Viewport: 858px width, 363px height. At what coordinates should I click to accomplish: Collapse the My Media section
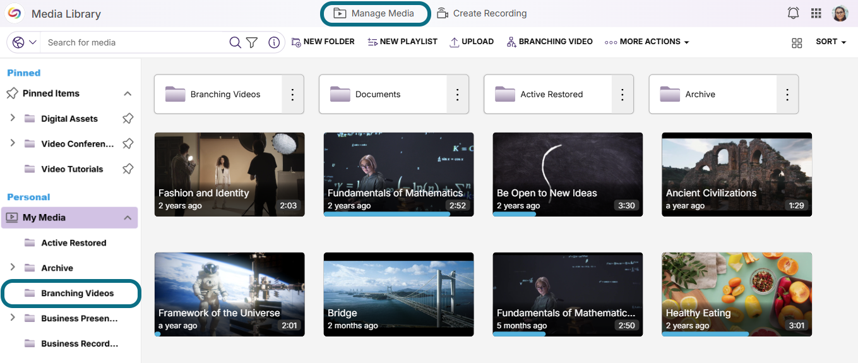(128, 218)
